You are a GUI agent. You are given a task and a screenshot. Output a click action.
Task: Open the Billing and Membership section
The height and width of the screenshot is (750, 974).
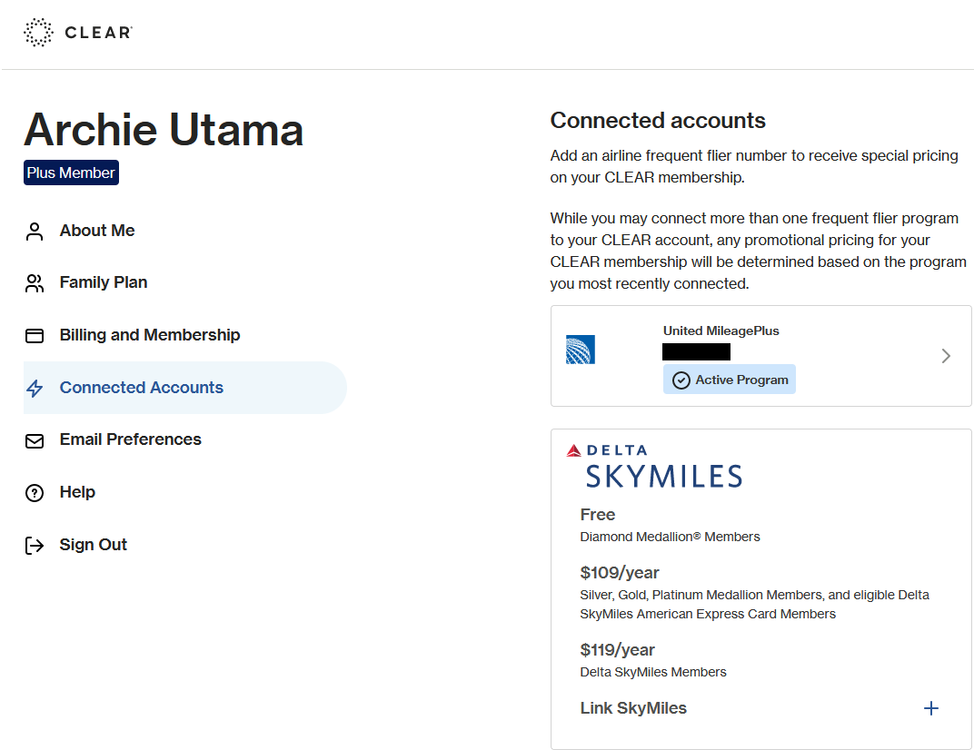pos(149,335)
